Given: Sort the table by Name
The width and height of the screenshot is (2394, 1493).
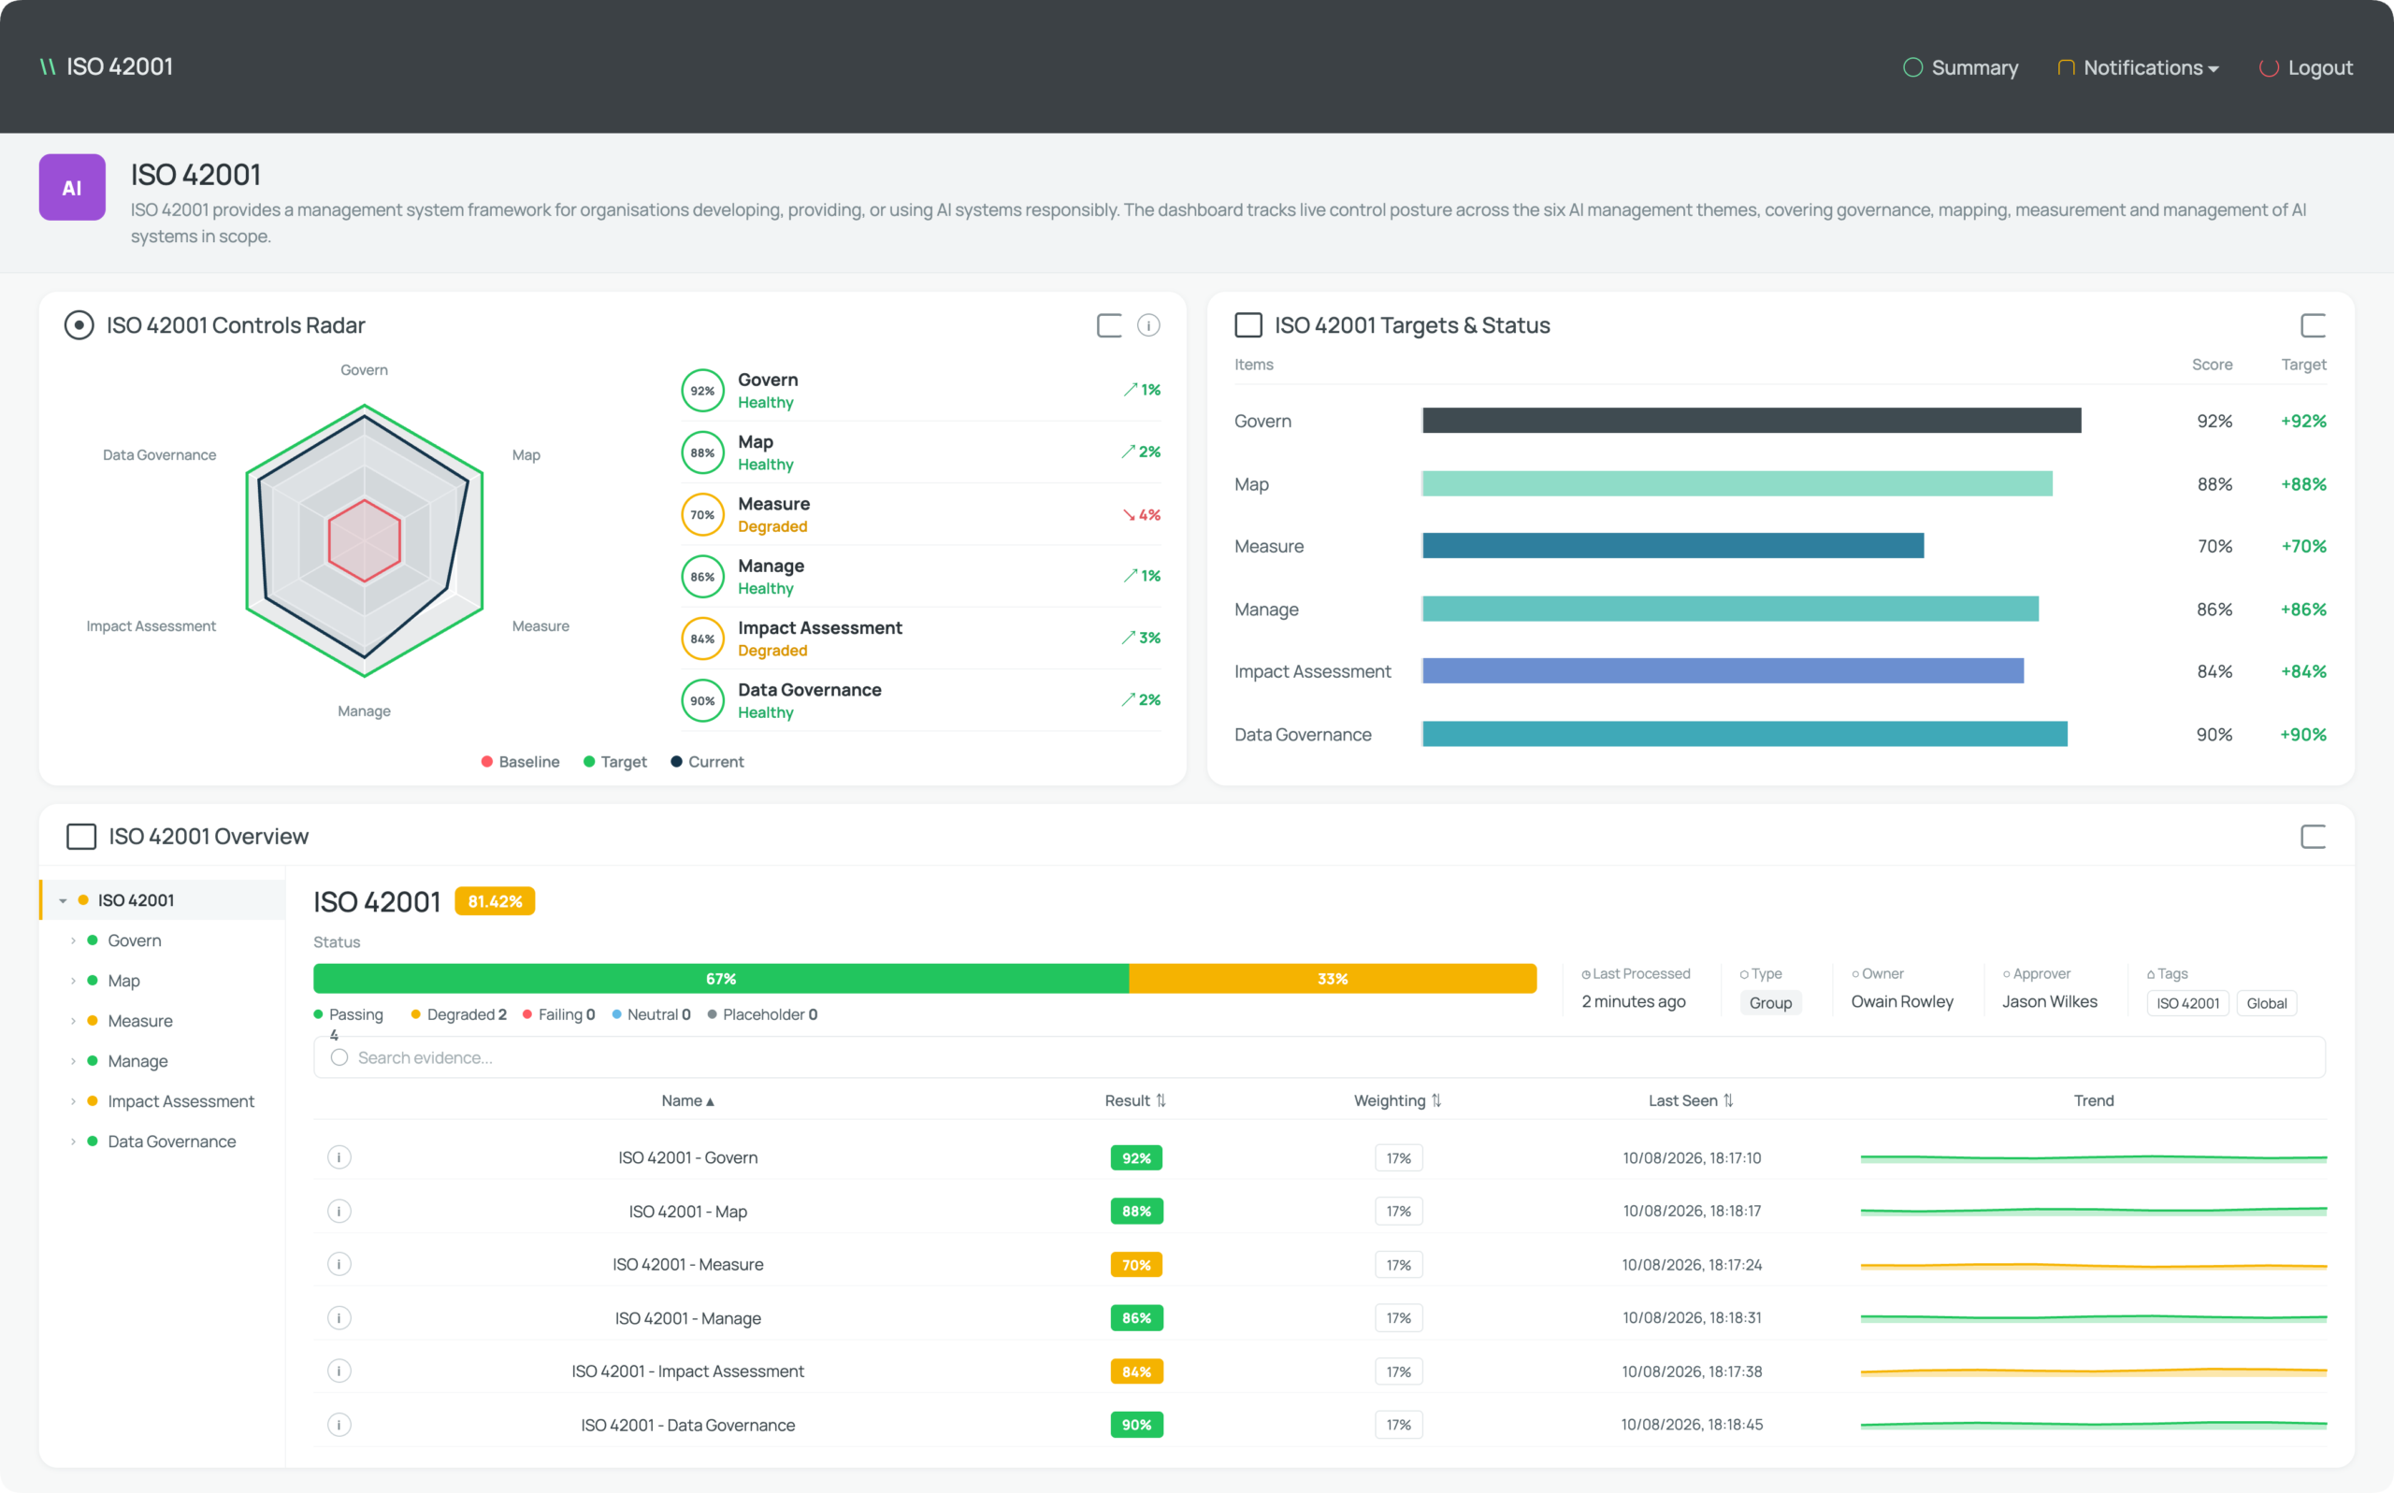Looking at the screenshot, I should [687, 1100].
